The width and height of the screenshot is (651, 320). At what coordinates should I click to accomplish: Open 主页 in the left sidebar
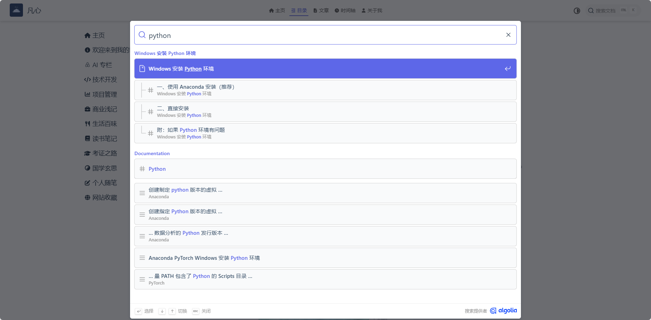[x=95, y=35]
